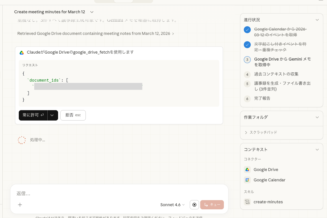This screenshot has width=327, height=218.
Task: Click the focus target icon beside the send button
Action: point(194,205)
